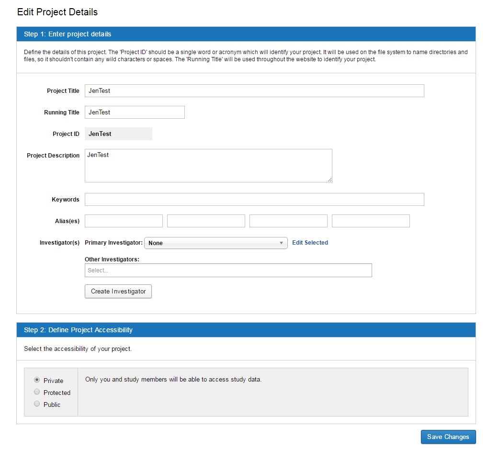
Task: Click the Project Description resize grip
Action: point(330,180)
